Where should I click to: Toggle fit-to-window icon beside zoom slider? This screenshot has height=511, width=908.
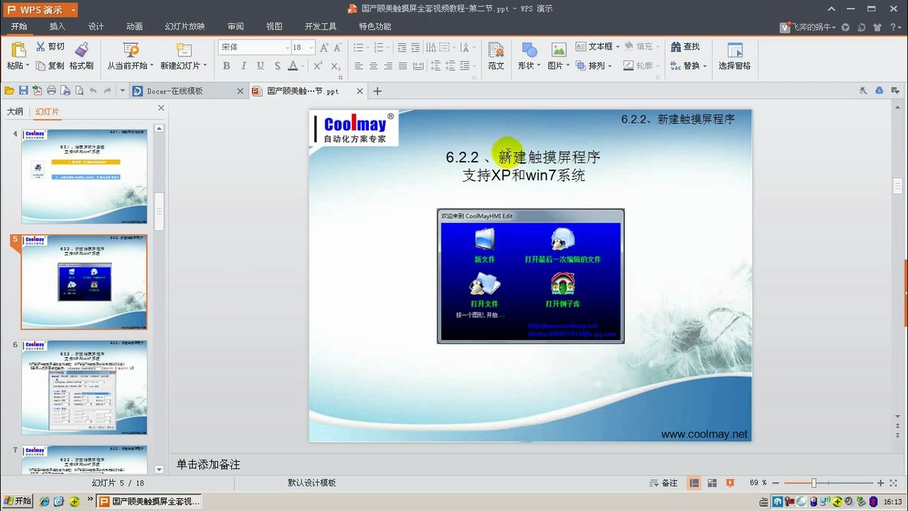click(893, 483)
